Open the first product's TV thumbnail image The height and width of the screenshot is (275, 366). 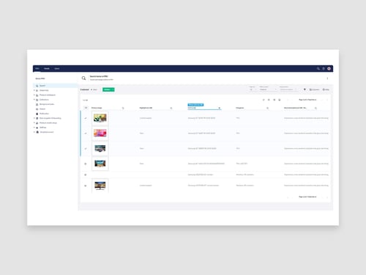coord(100,118)
